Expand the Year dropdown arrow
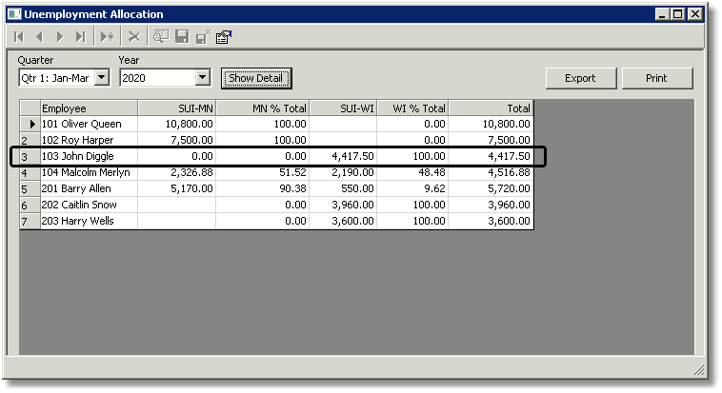Screen dimensions: 722x393 coord(202,77)
